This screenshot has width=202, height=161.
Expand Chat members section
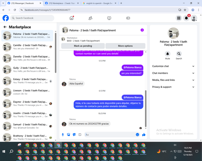point(173,73)
